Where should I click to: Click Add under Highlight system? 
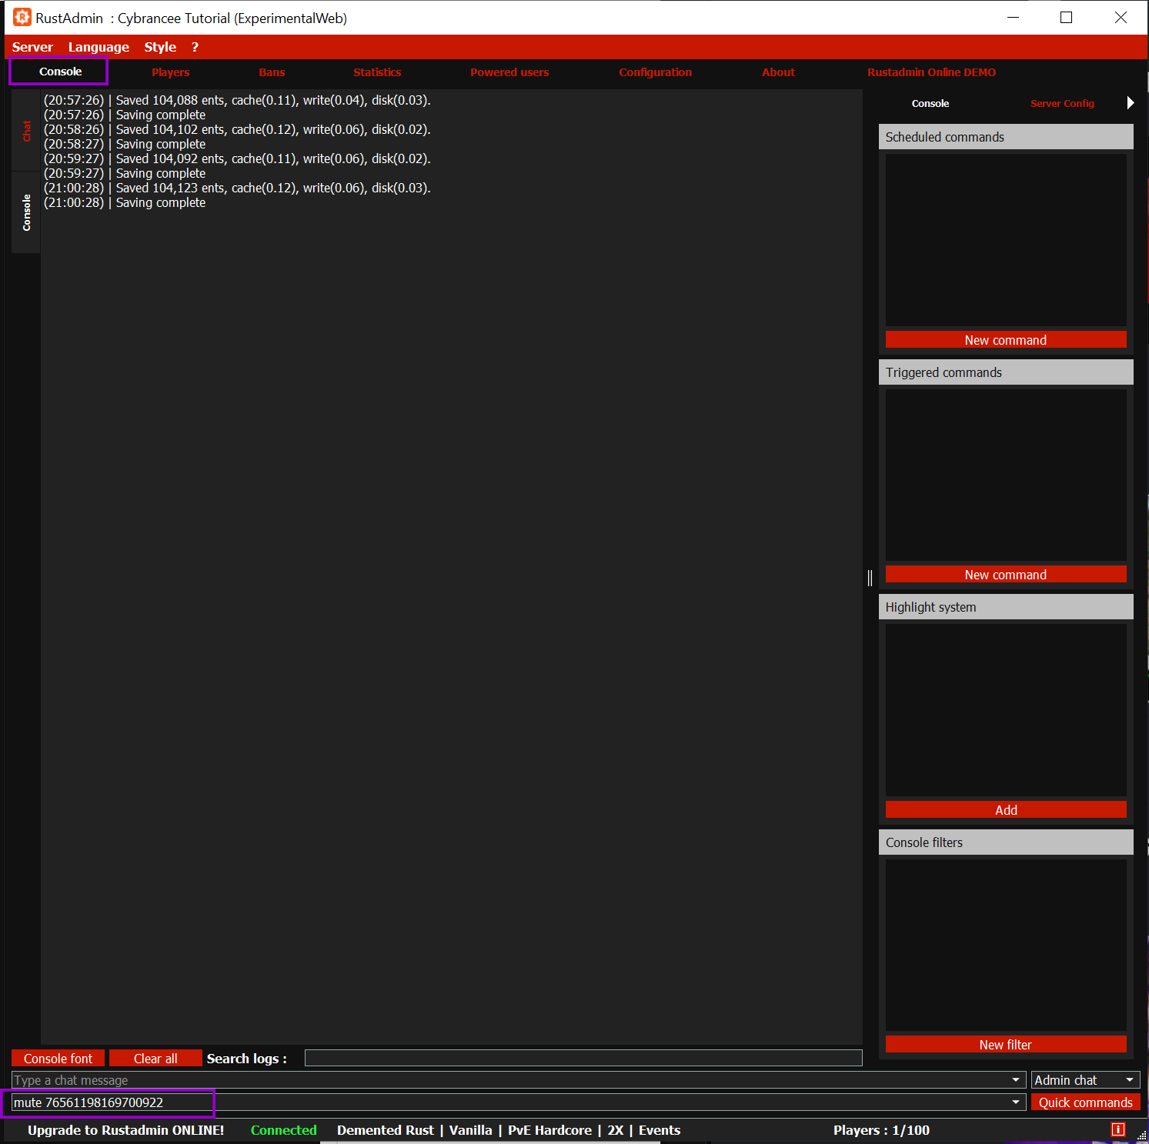[x=1005, y=810]
